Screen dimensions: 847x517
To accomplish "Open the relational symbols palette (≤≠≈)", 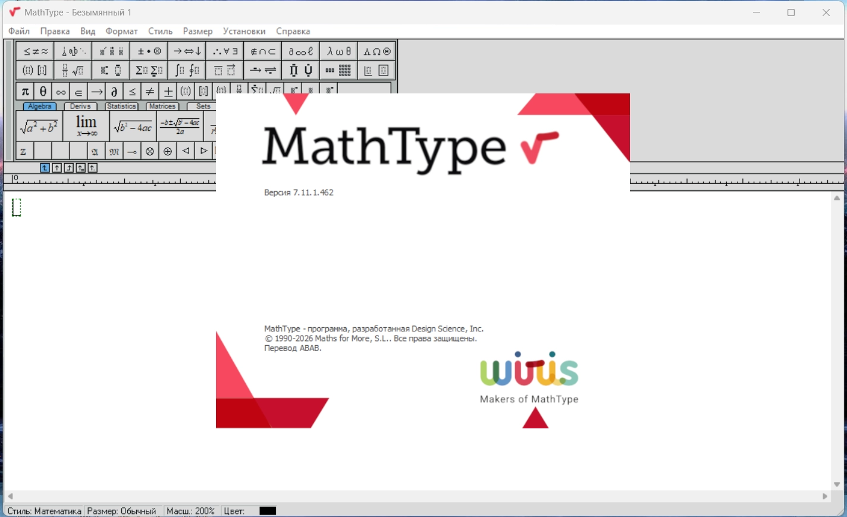I will 35,51.
